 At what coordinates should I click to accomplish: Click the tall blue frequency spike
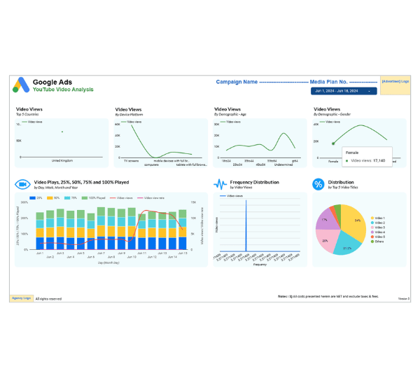point(246,225)
